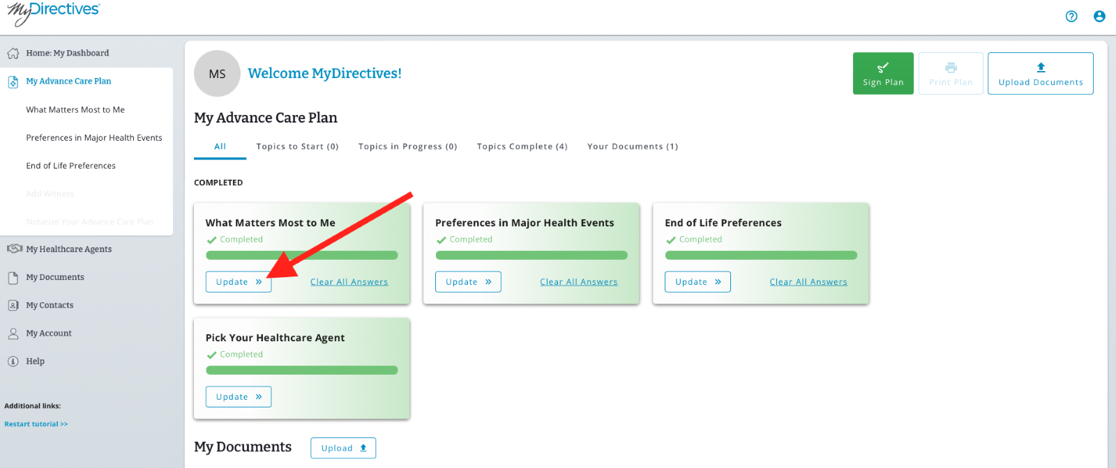Click Add Witness in the sidebar

click(x=50, y=194)
